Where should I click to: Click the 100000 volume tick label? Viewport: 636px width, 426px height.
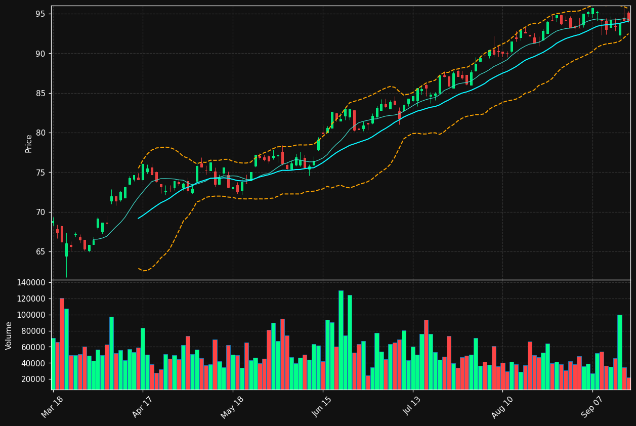31,315
